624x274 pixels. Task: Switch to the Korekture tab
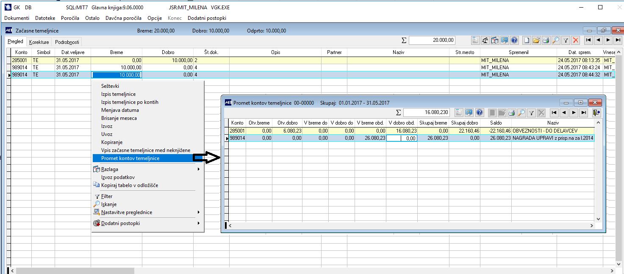pyautogui.click(x=39, y=42)
